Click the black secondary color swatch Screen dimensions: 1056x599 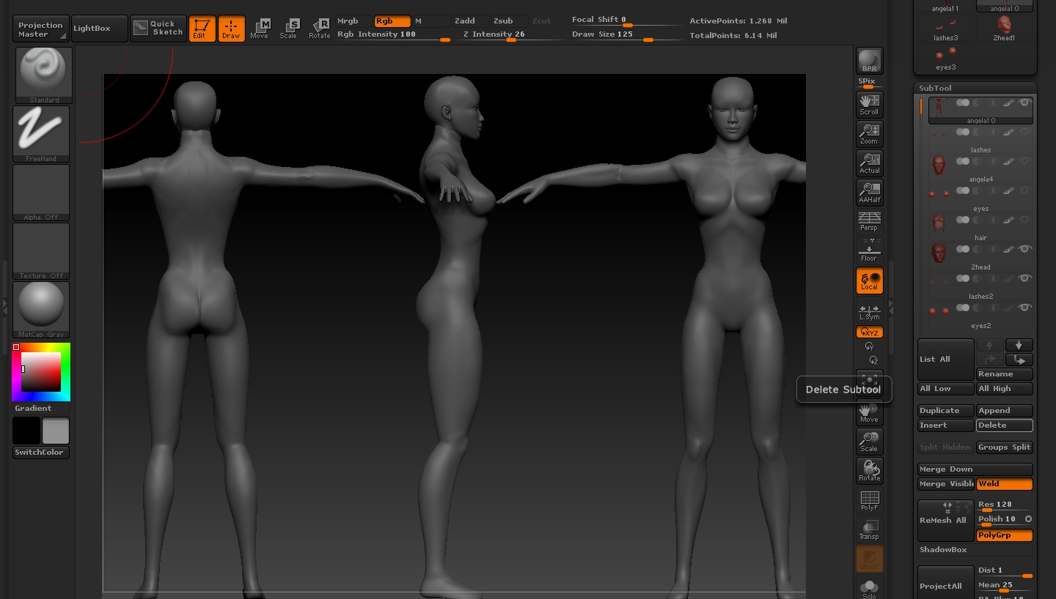pos(26,431)
